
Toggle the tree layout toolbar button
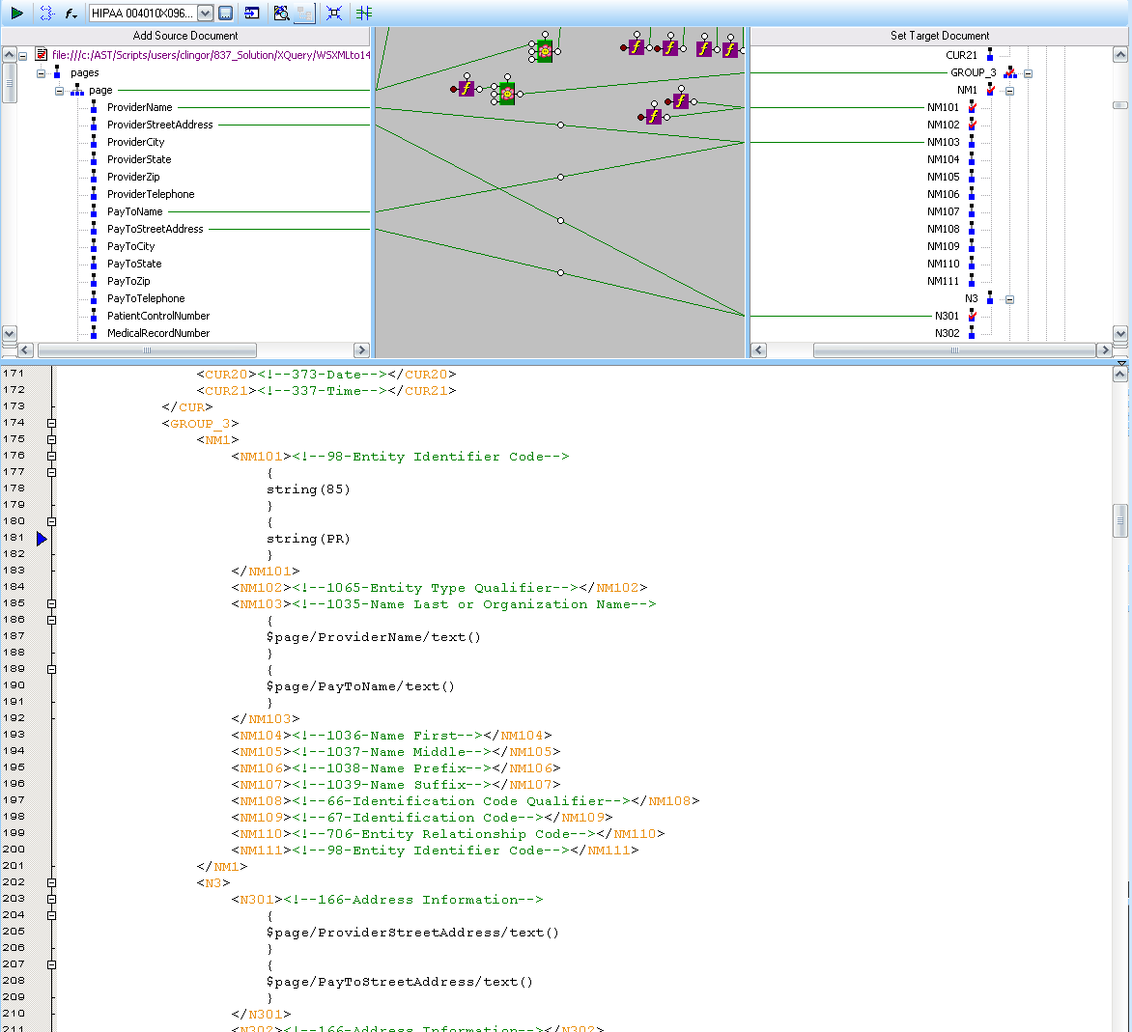tap(304, 13)
